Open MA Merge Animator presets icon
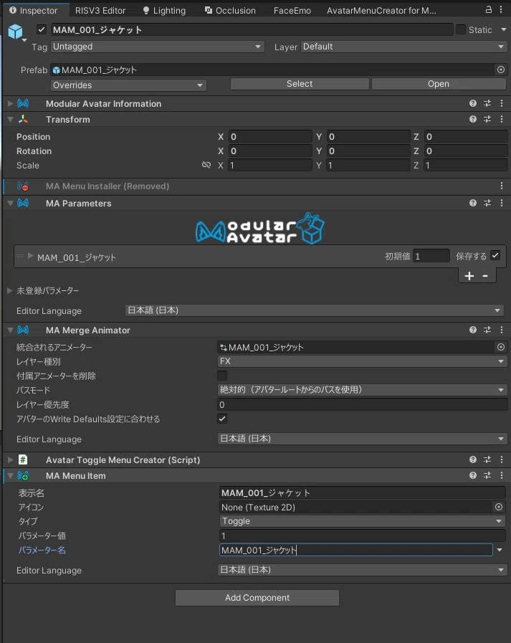511x643 pixels. click(x=487, y=330)
